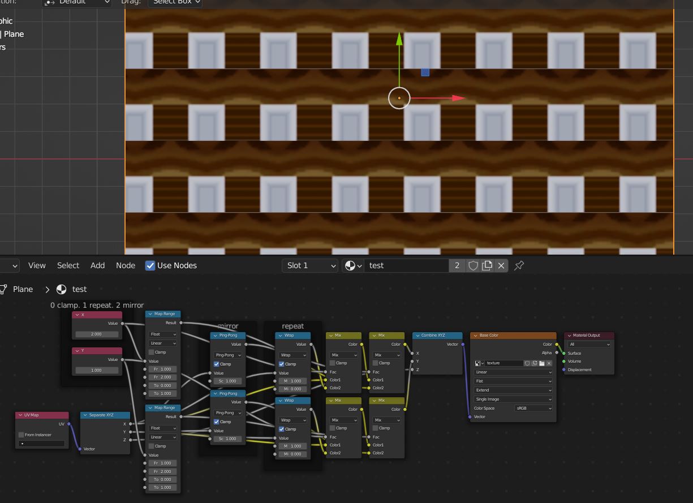Open the sRGB Color Space dropdown
This screenshot has width=693, height=503.
(533, 408)
